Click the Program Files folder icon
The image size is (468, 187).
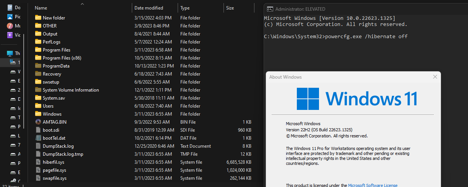click(38, 50)
